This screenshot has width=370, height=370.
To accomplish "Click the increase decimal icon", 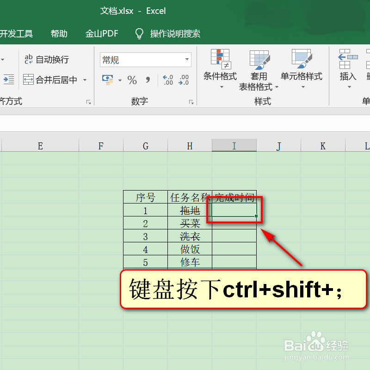I will pos(168,80).
